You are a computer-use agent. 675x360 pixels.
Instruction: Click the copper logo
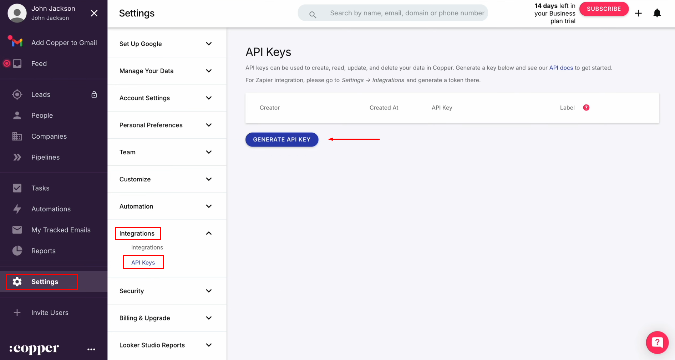(x=34, y=349)
